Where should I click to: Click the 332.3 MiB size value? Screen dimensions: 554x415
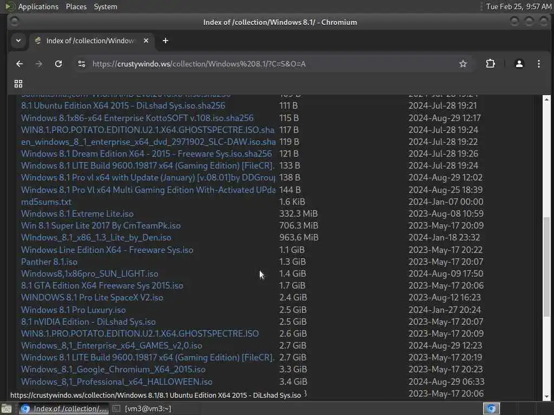tap(299, 214)
